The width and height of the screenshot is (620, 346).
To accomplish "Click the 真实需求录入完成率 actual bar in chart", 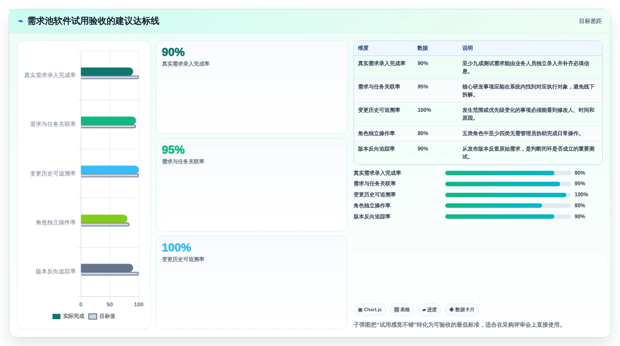I will click(x=107, y=71).
